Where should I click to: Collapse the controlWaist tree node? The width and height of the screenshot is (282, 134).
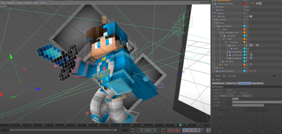[216, 26]
